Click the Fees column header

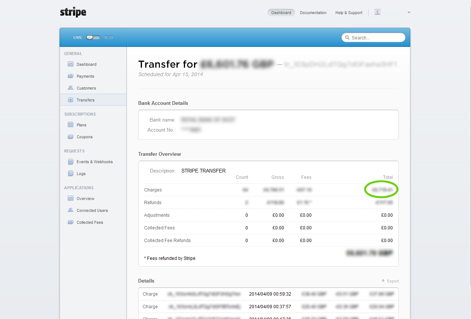(306, 177)
